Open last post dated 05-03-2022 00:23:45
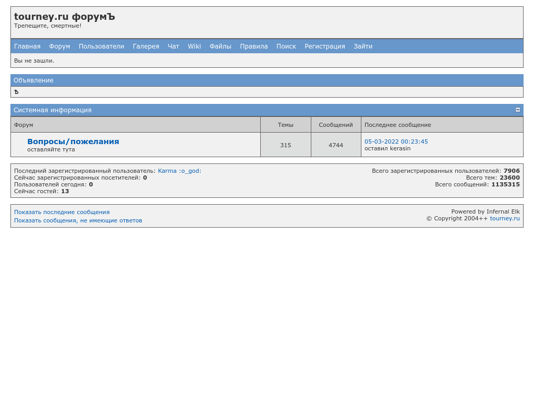Screen dimensions: 534x401 tap(396, 141)
